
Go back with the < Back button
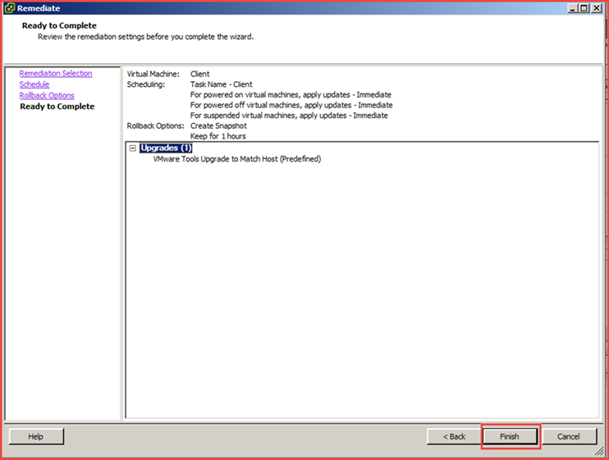click(x=454, y=437)
